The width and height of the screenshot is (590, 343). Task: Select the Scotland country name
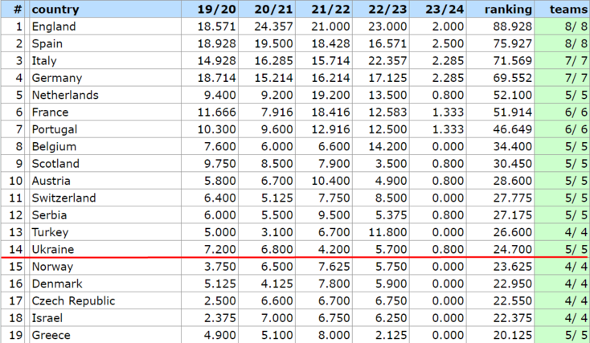[x=55, y=164]
